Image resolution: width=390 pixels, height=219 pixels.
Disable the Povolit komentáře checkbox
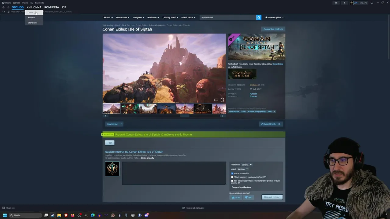[x=232, y=173]
